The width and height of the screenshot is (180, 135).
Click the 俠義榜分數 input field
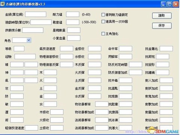pos(33,30)
